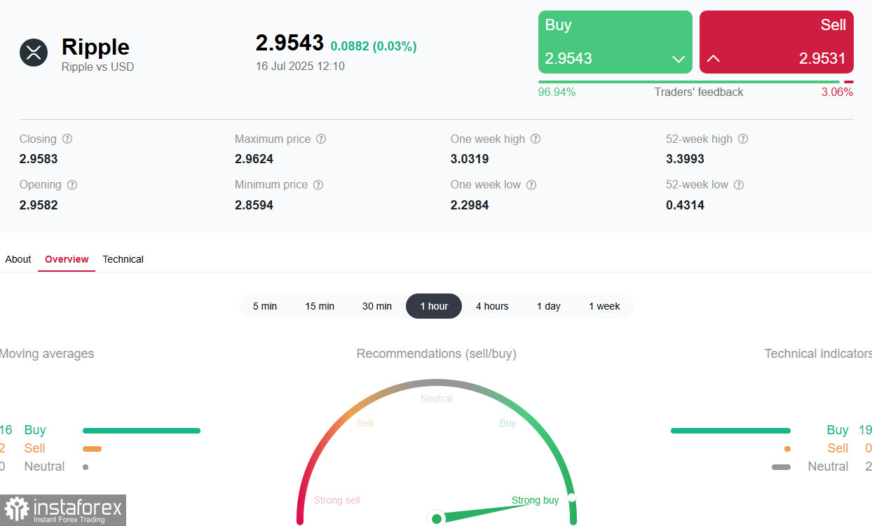
Task: Switch to the Technical tab
Action: [123, 259]
